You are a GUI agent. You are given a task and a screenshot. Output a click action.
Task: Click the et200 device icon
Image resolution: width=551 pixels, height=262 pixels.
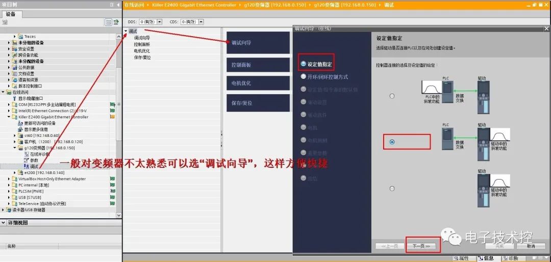pyautogui.click(x=20, y=172)
